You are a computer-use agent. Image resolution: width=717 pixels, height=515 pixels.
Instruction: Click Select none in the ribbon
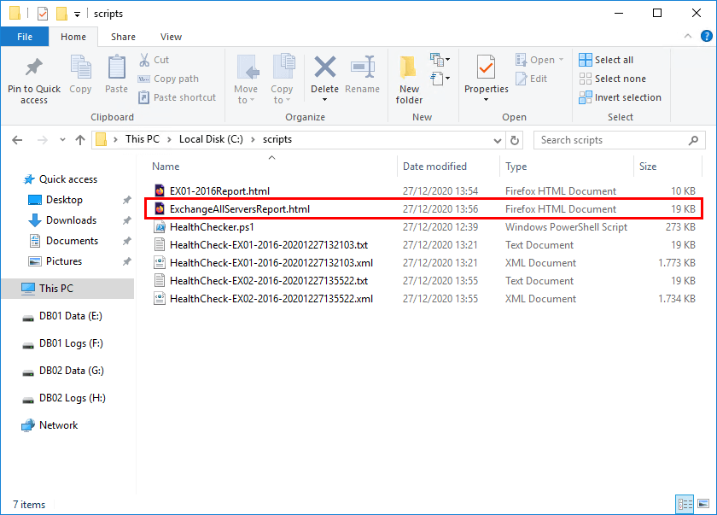coord(612,79)
